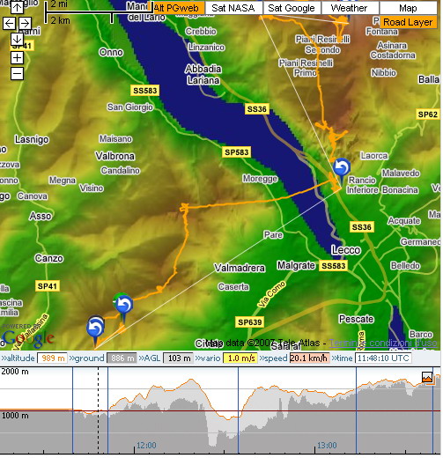Click the Lecco town label on the map
This screenshot has height=458, width=443.
(x=346, y=250)
